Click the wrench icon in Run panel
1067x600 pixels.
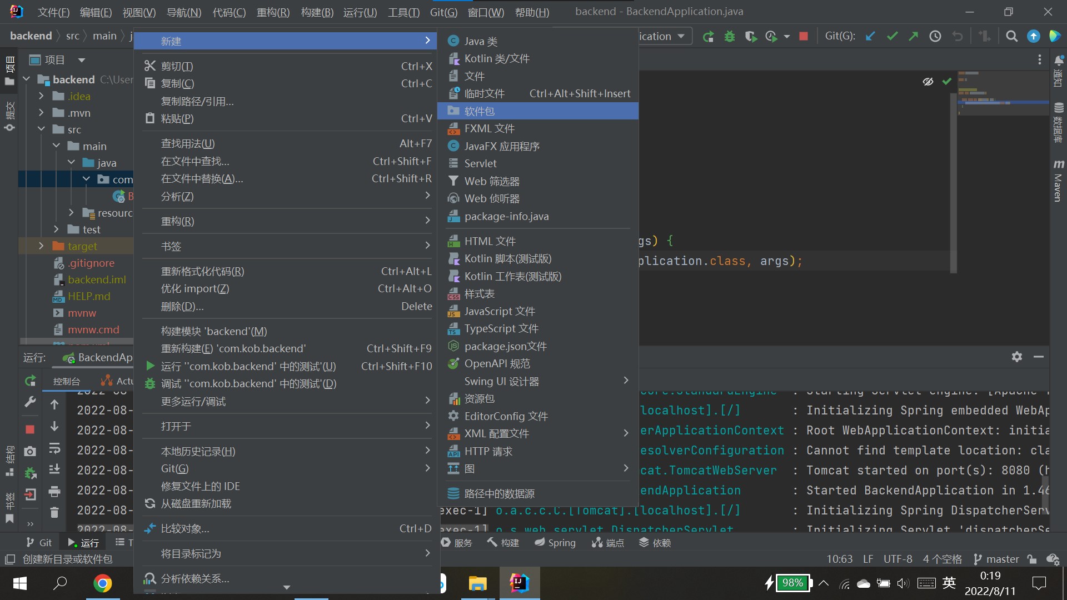click(x=31, y=402)
